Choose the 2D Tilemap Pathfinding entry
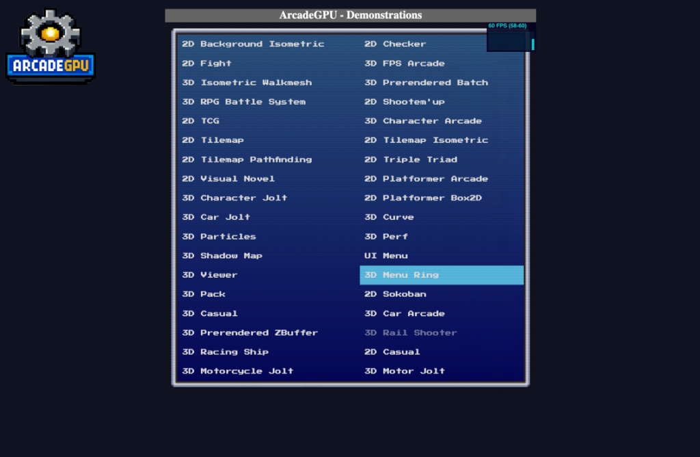This screenshot has height=457, width=700. pyautogui.click(x=247, y=159)
